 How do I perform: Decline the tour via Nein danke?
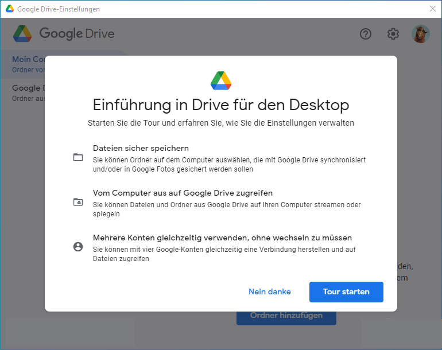[269, 291]
